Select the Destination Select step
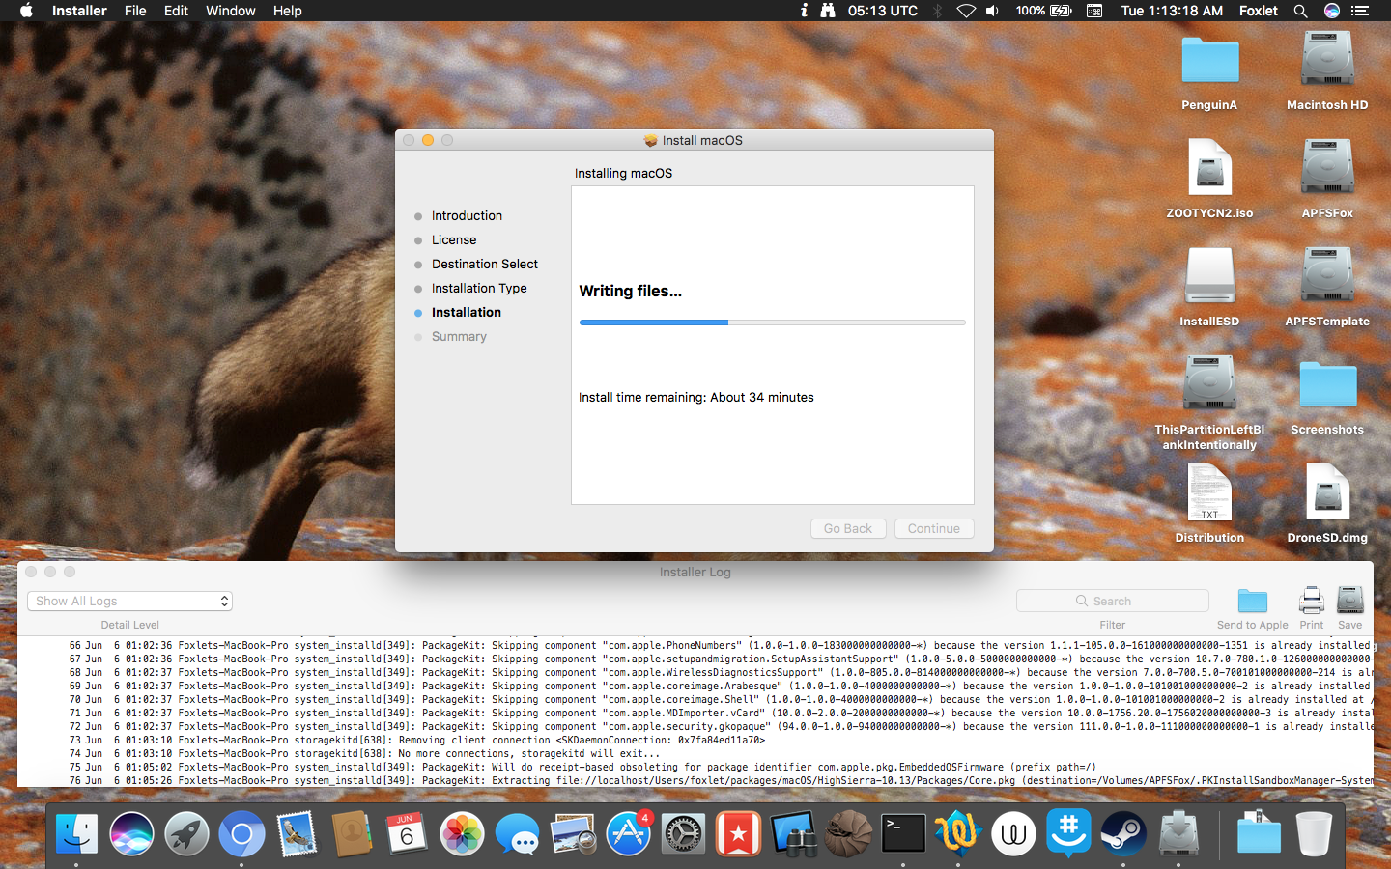This screenshot has height=869, width=1391. click(485, 264)
